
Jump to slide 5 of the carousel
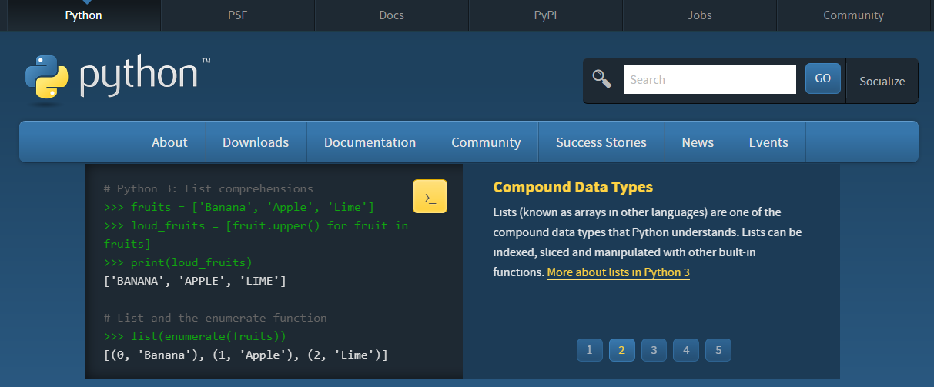coord(718,350)
